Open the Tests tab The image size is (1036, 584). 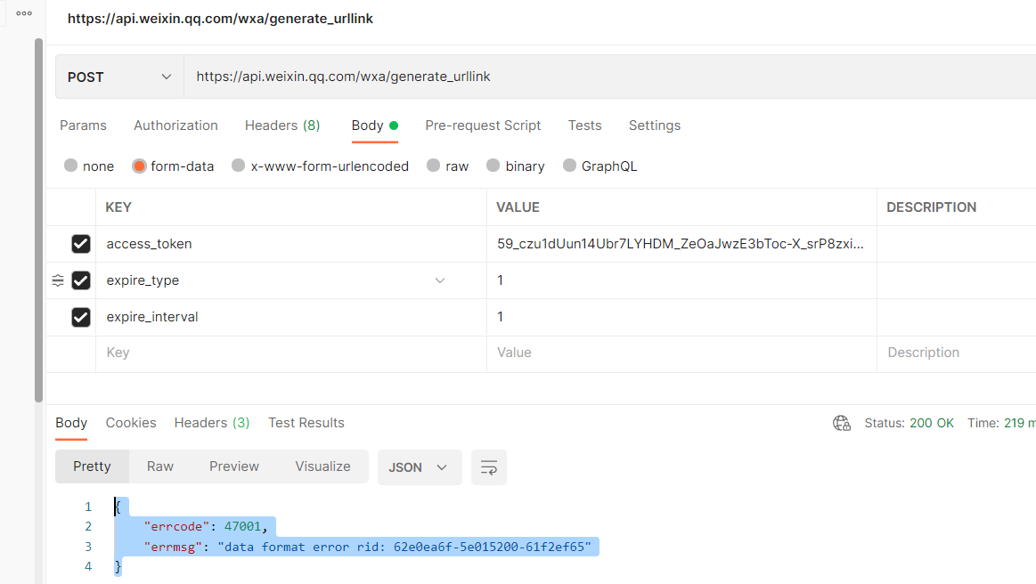point(584,126)
